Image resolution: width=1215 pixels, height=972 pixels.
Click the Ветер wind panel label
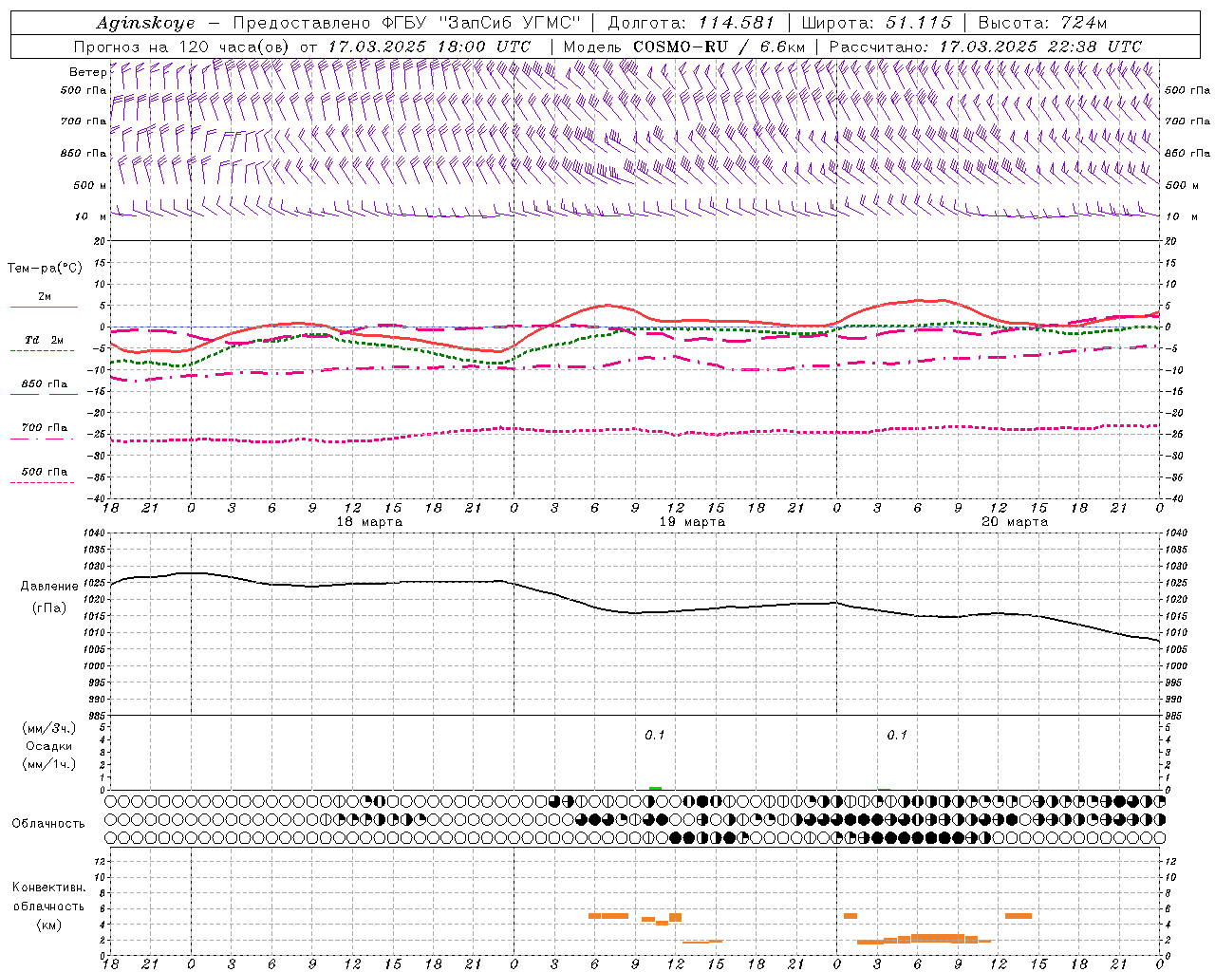[x=87, y=72]
